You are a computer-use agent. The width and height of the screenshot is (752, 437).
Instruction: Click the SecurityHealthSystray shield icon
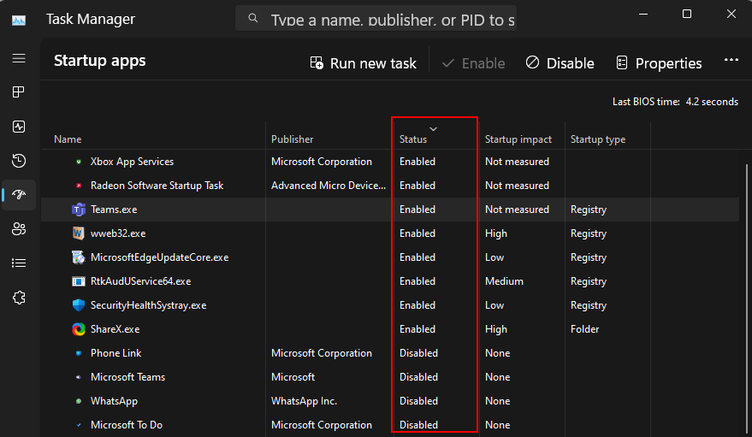click(79, 305)
